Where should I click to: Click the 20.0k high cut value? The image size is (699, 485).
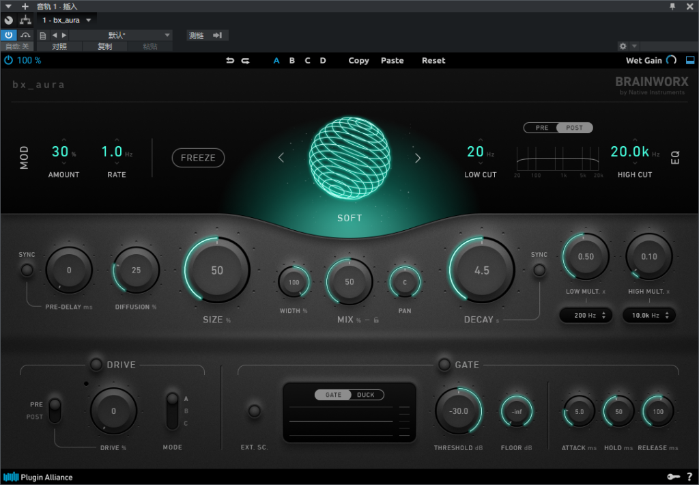629,152
